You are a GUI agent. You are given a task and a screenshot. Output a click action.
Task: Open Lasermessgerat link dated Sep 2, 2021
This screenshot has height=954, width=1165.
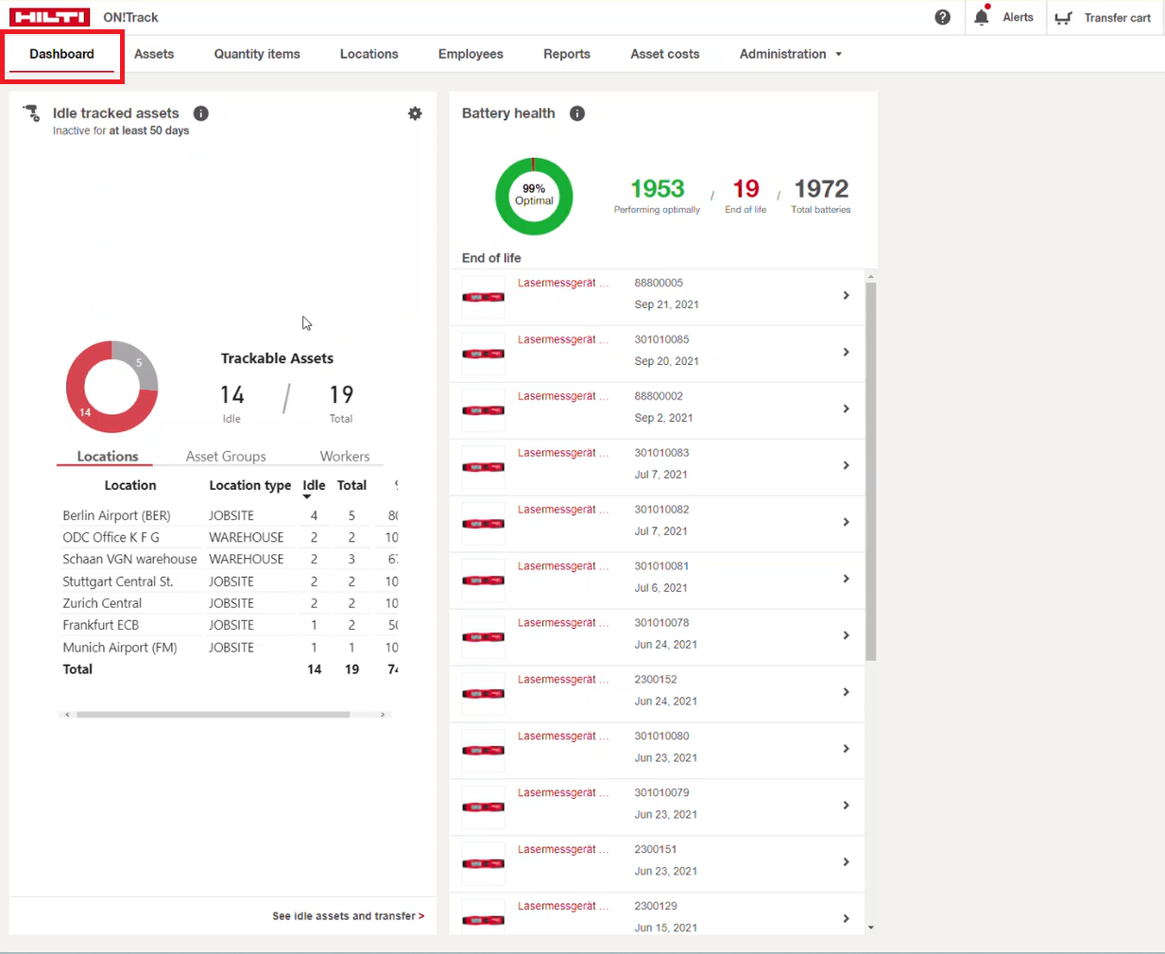[x=557, y=396]
